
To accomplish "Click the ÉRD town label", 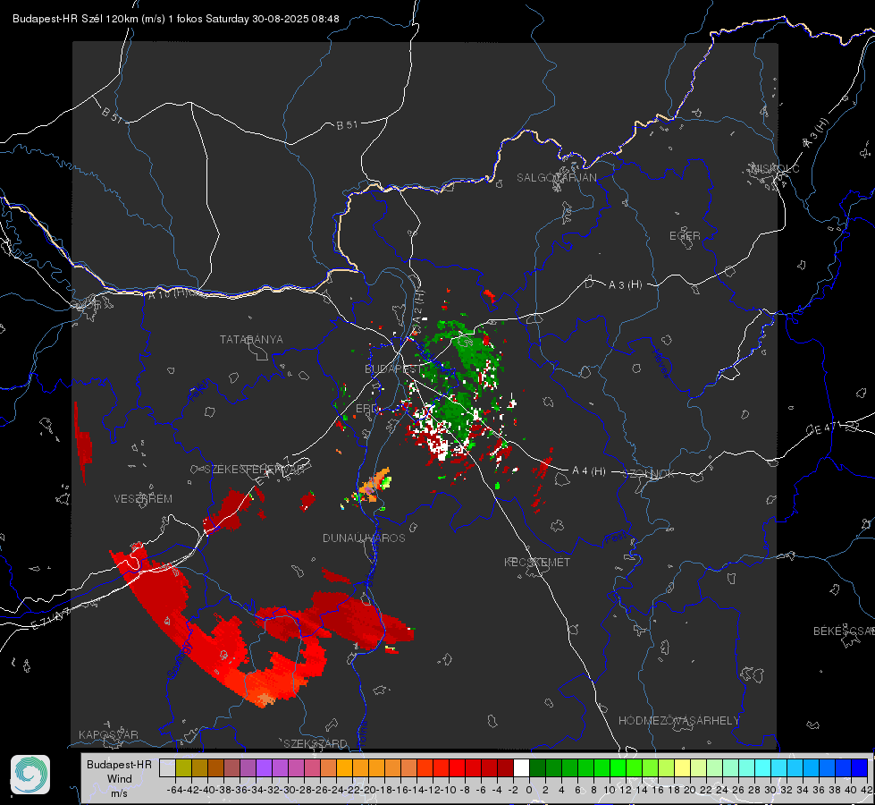I will click(366, 409).
